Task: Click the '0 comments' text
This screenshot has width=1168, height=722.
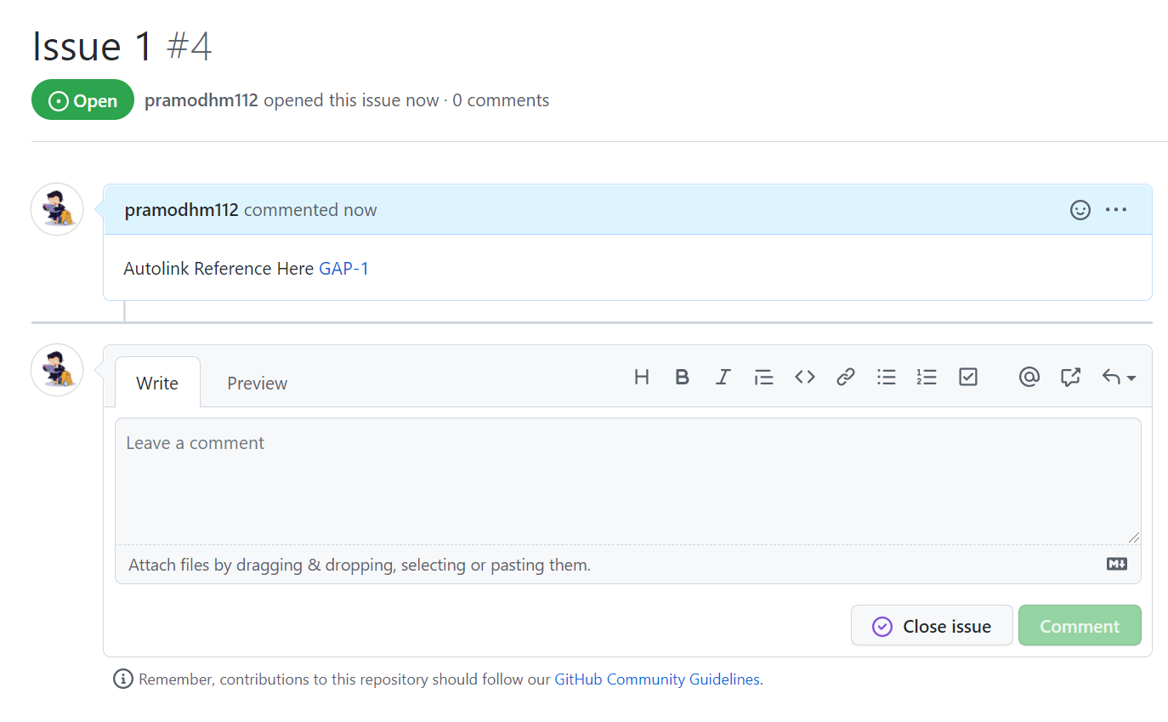Action: (501, 100)
